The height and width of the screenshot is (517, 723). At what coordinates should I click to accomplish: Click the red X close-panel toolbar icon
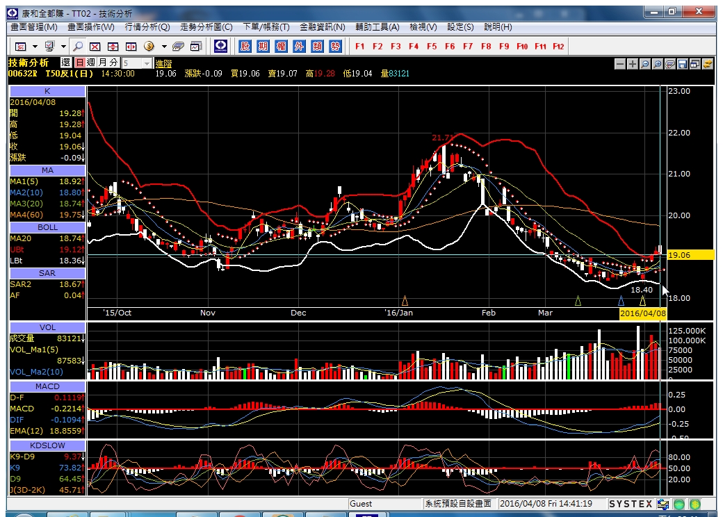tap(95, 47)
